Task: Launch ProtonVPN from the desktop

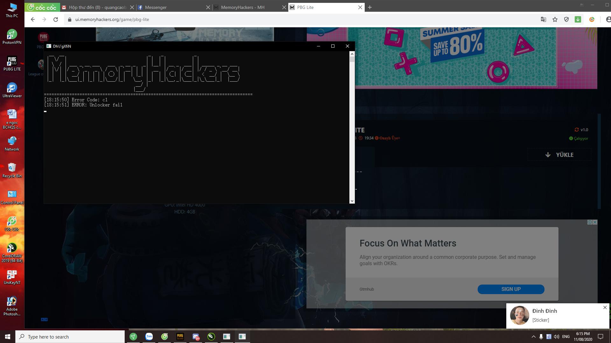Action: 12,37
